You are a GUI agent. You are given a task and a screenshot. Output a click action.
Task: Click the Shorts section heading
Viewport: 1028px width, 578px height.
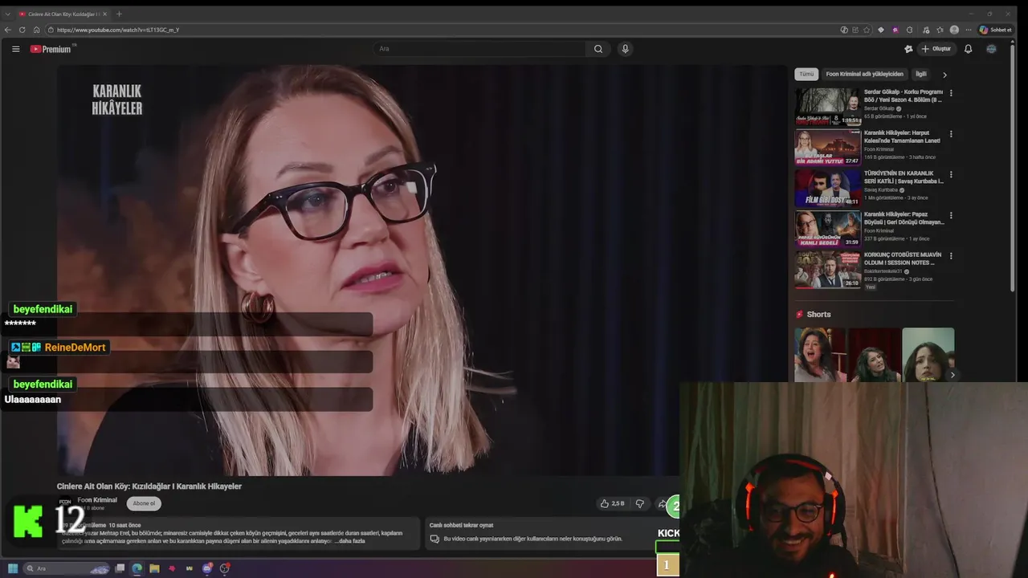tap(818, 314)
